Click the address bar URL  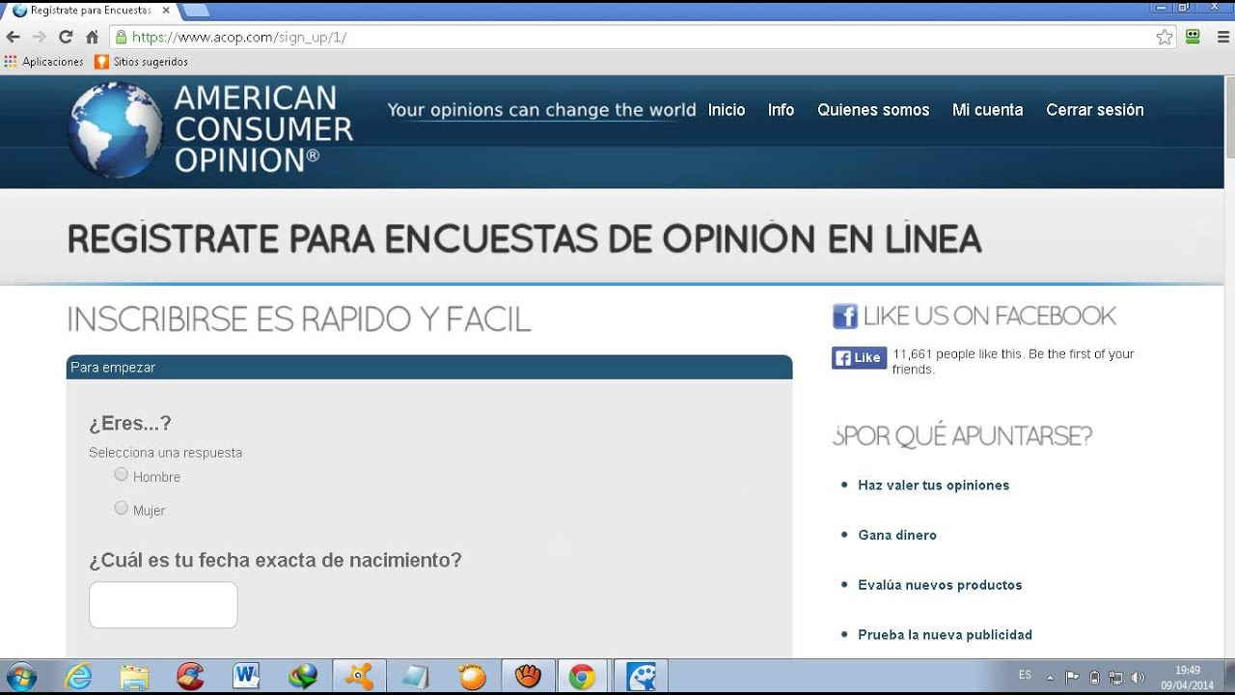pos(239,37)
